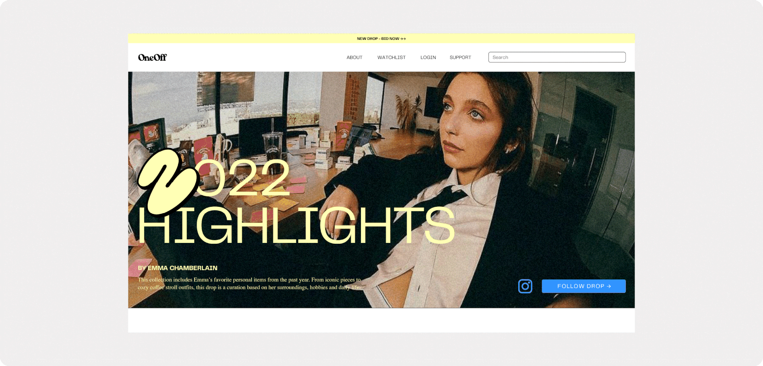
Task: Click the double arrow in announcement banner
Action: (x=403, y=39)
